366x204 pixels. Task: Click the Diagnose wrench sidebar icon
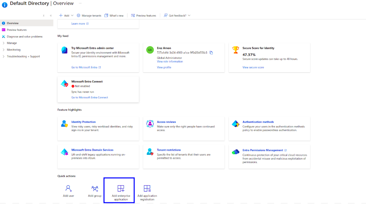pyautogui.click(x=3, y=36)
